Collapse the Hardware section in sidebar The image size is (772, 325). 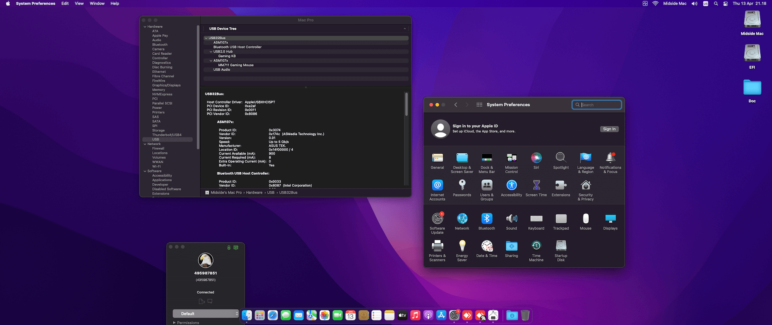tap(145, 27)
